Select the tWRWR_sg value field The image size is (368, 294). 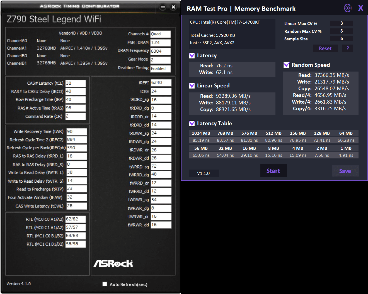pyautogui.click(x=161, y=200)
